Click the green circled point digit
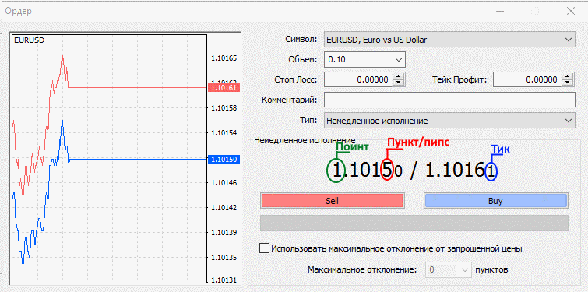Screen dimensions: 588x292 point(336,171)
